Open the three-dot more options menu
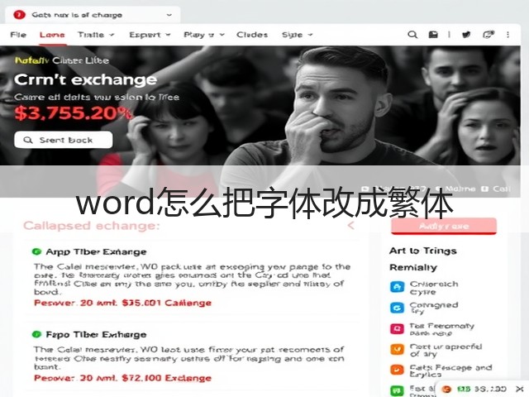This screenshot has width=529, height=397. 508,35
